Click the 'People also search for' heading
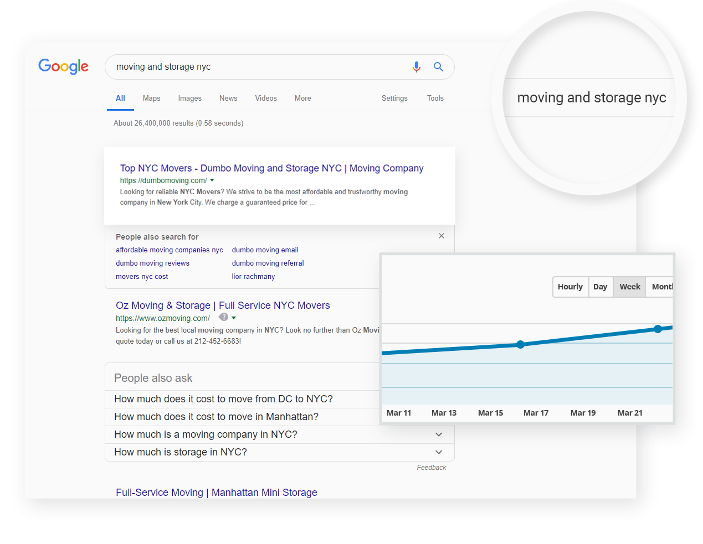 point(157,237)
